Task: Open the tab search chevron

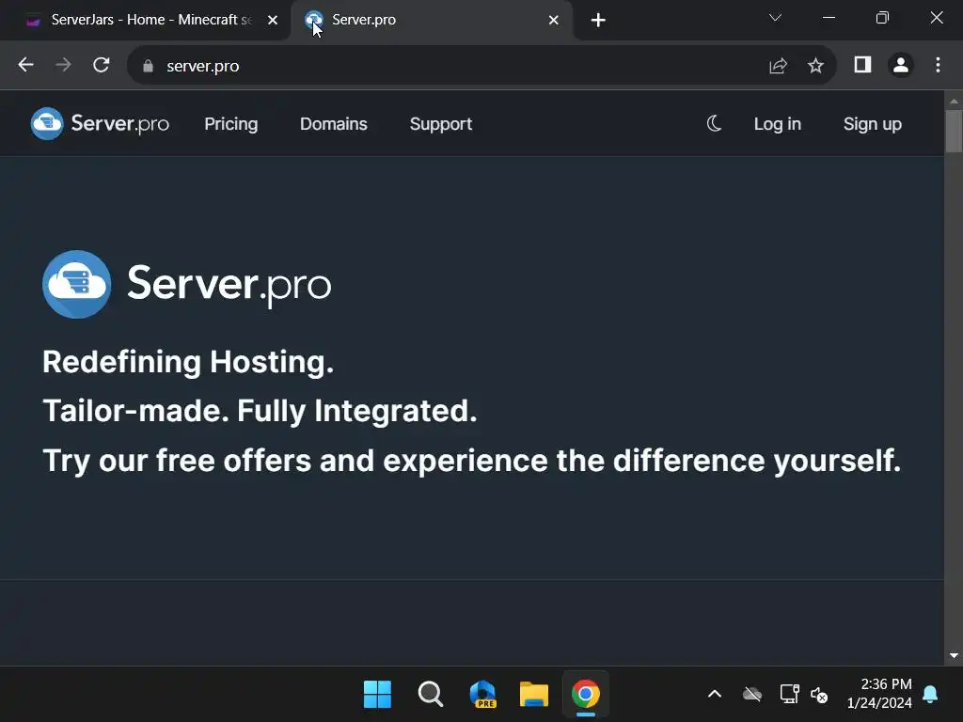Action: [x=775, y=18]
